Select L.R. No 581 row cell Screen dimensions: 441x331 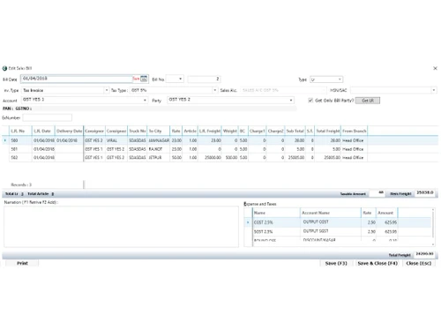[20, 149]
